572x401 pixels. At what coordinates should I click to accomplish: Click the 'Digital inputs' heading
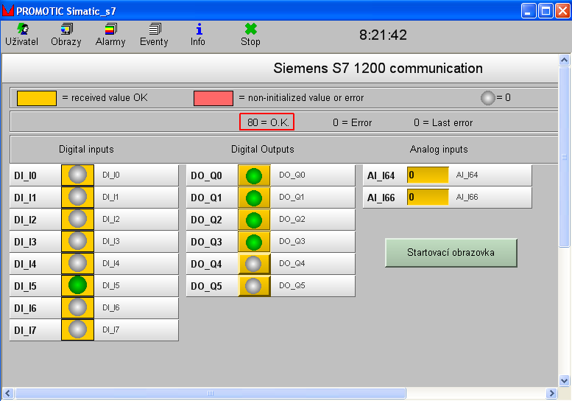pos(86,150)
